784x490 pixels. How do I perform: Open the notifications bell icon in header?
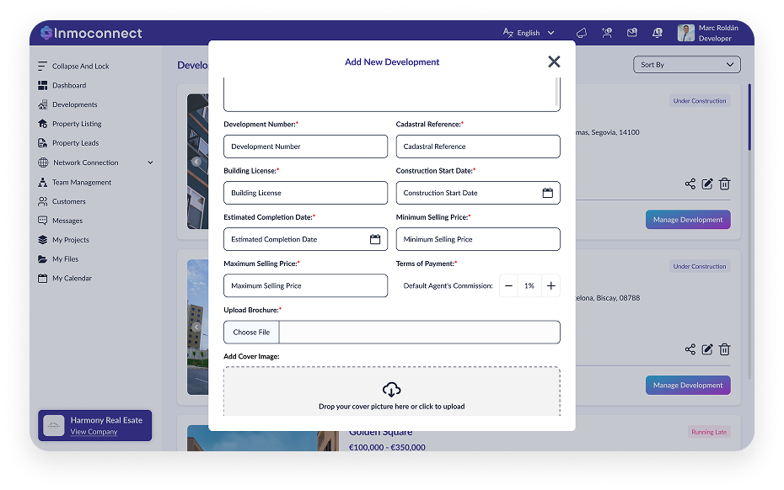pyautogui.click(x=658, y=33)
